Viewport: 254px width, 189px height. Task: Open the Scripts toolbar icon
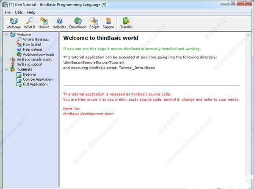point(94,21)
